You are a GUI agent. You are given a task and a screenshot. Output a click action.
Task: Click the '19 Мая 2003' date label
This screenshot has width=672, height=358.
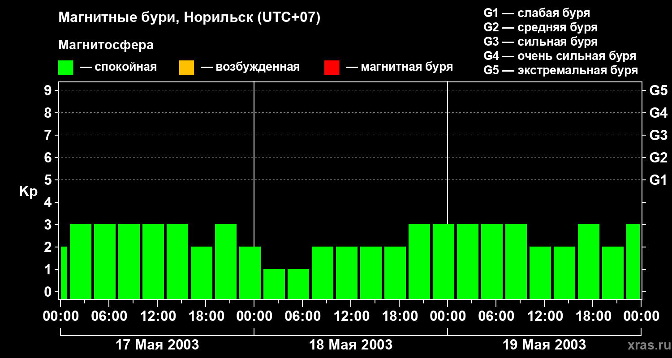click(544, 345)
